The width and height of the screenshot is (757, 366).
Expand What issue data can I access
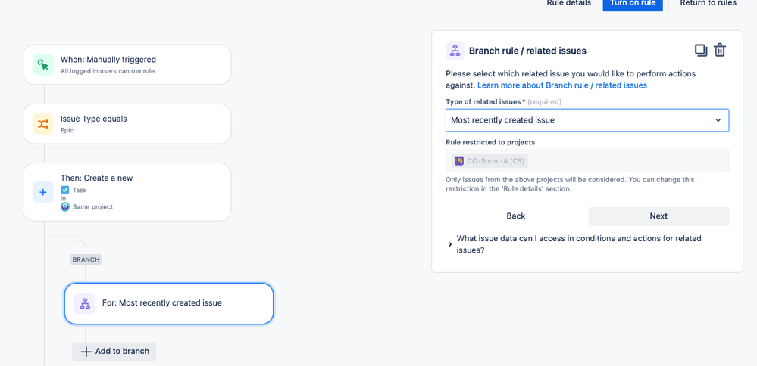coord(450,244)
